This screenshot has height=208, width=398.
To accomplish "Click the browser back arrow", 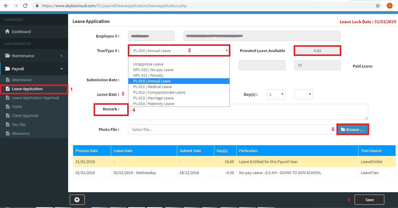I will [x=6, y=6].
